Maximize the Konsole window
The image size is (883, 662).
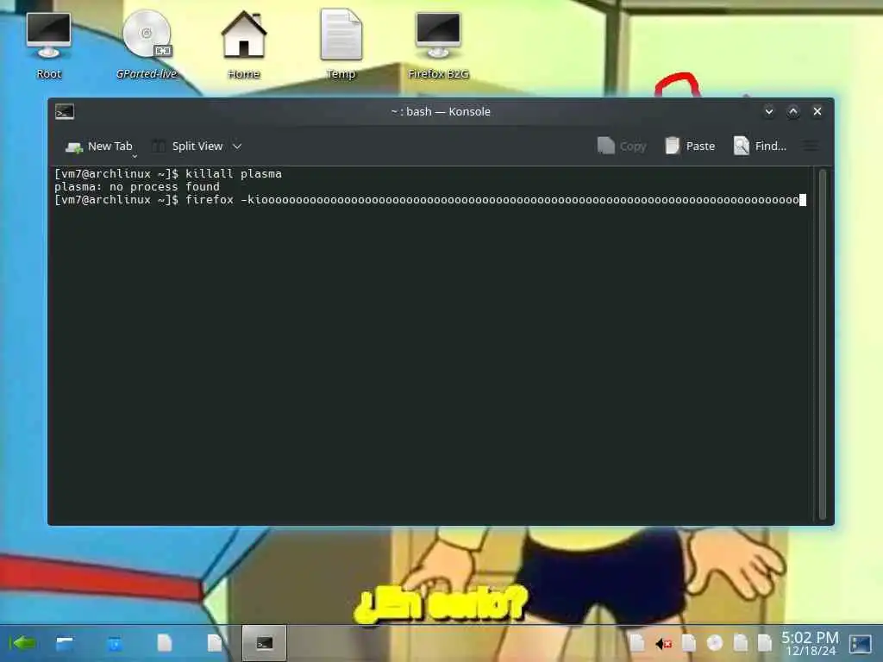click(x=793, y=111)
